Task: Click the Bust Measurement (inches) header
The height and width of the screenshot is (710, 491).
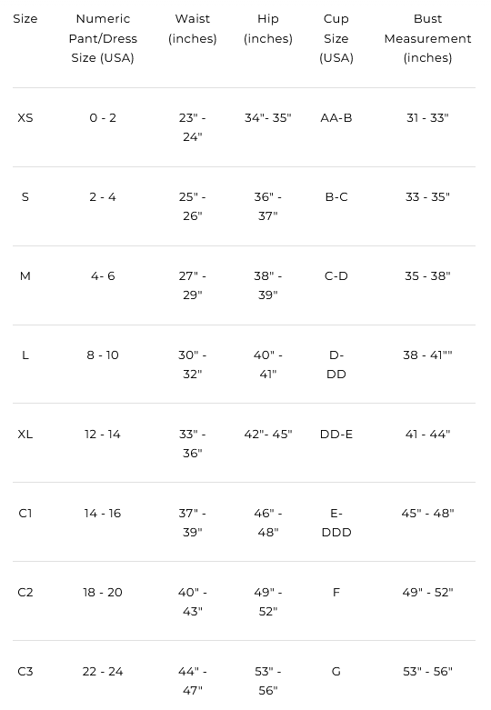Action: (427, 38)
